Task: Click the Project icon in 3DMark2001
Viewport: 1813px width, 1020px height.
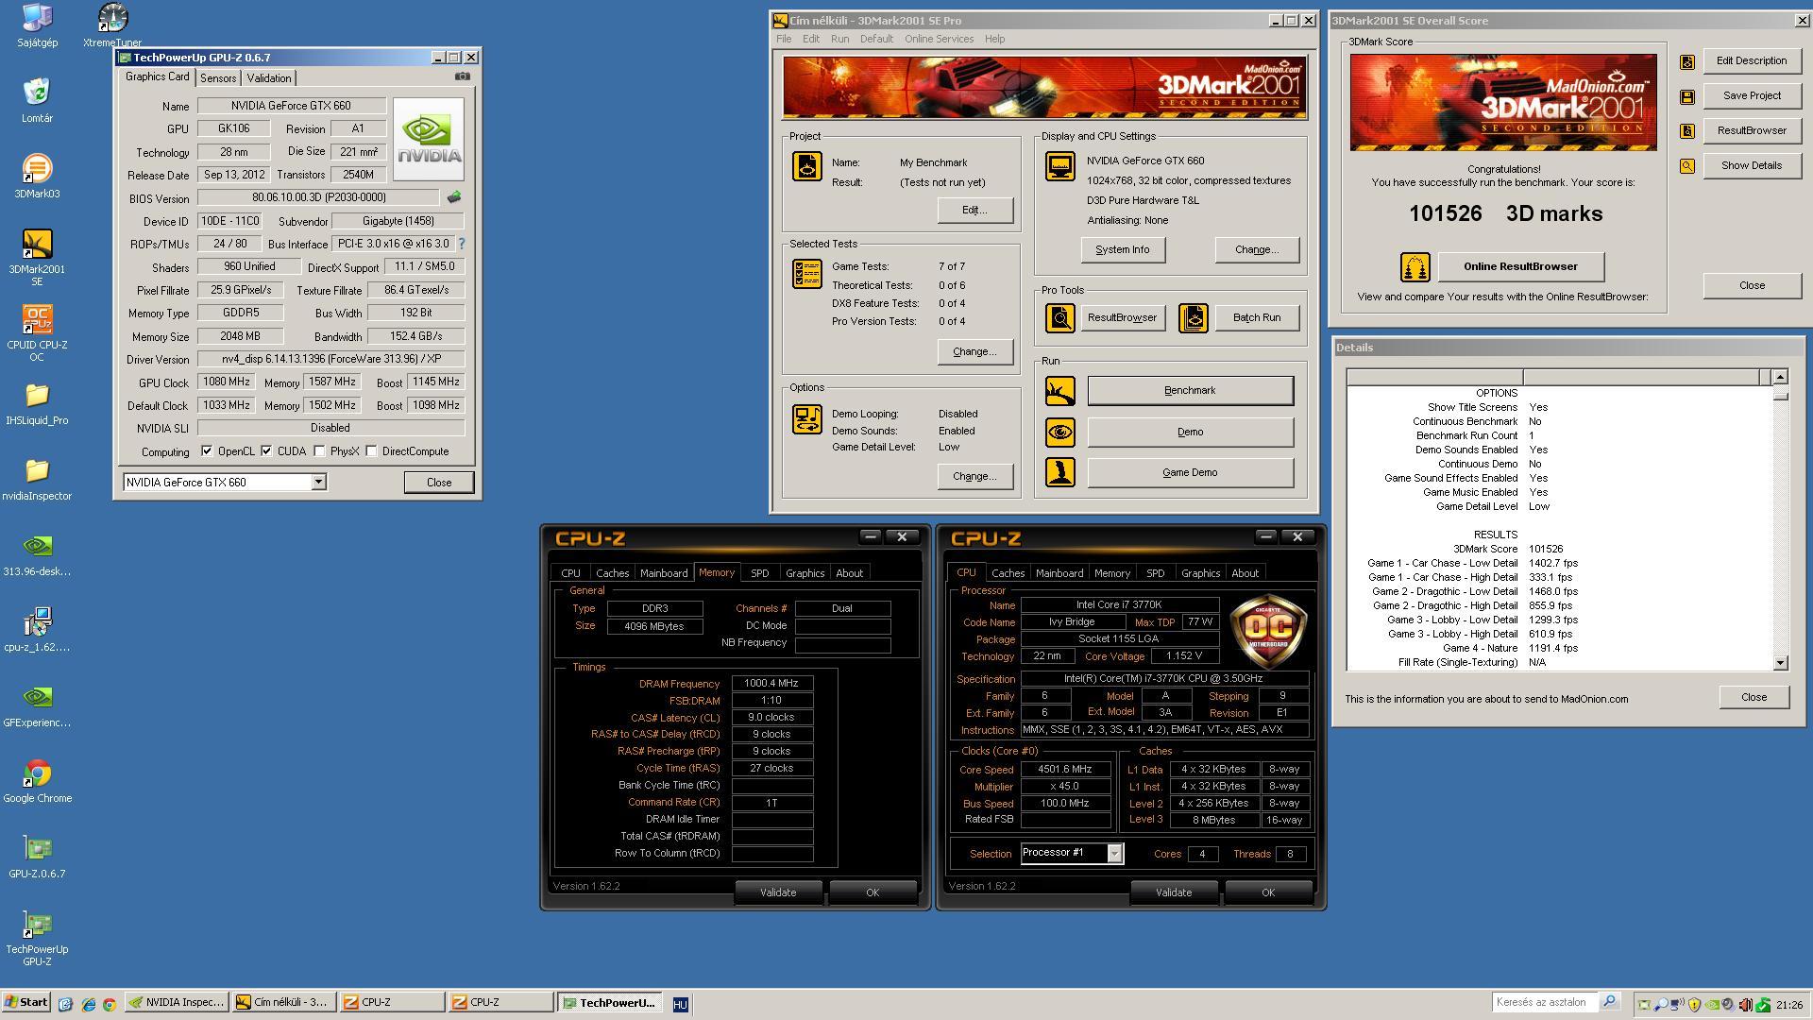Action: (x=807, y=166)
